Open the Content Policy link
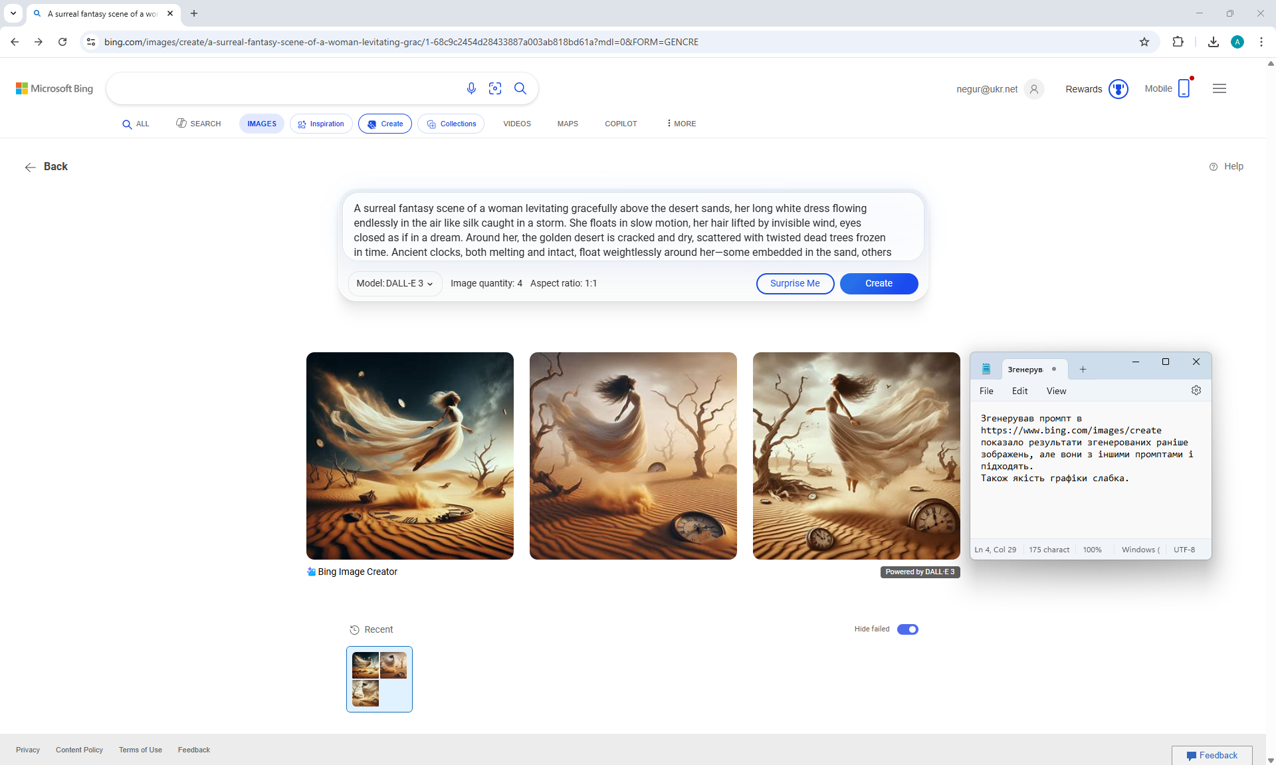1276x765 pixels. tap(79, 750)
